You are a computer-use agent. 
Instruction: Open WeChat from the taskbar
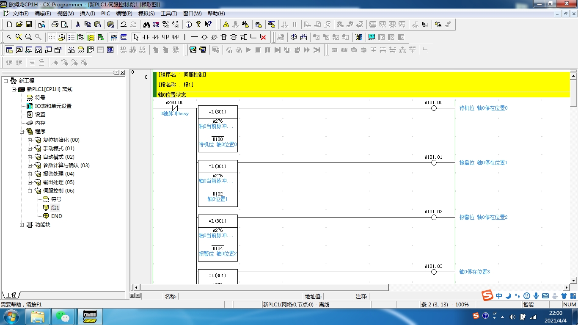[x=63, y=317]
